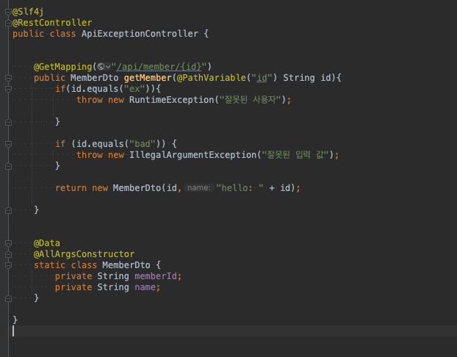Click the underlined "id" in @PathVariable

point(262,78)
